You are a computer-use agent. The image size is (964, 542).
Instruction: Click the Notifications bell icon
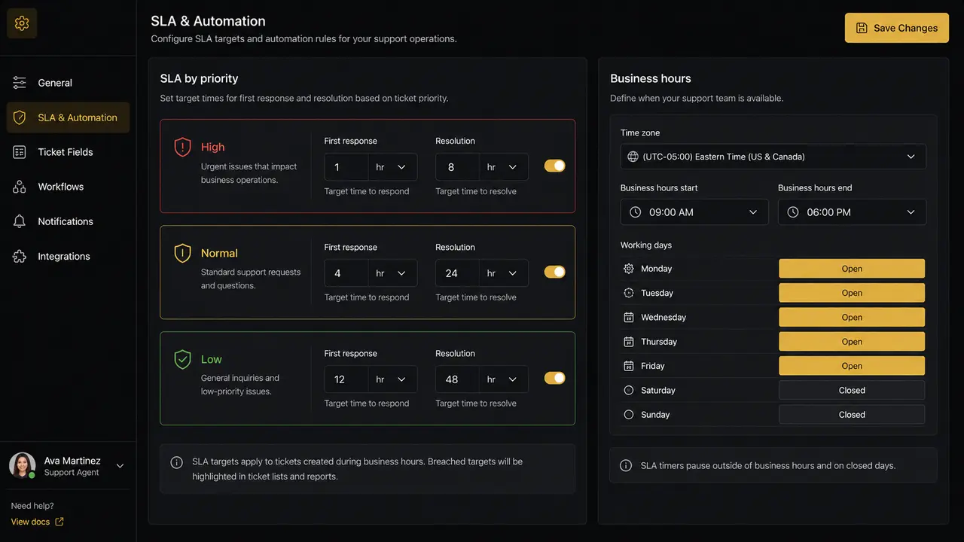[x=20, y=221]
